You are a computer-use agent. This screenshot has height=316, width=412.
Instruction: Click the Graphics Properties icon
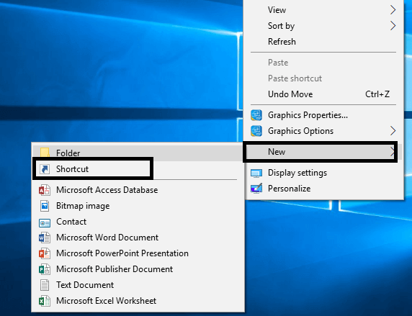tap(256, 115)
